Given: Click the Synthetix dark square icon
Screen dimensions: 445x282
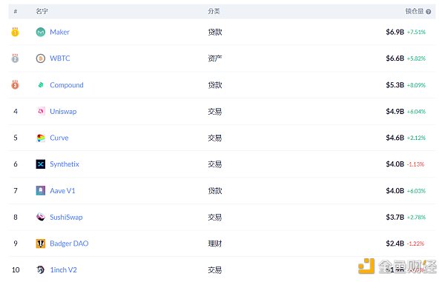Looking at the screenshot, I should click(41, 164).
